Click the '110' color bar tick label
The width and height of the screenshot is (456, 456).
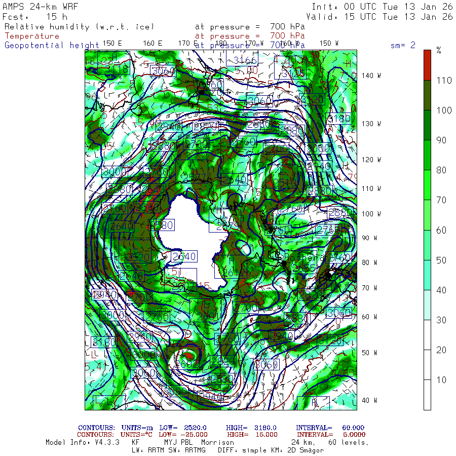(x=444, y=80)
